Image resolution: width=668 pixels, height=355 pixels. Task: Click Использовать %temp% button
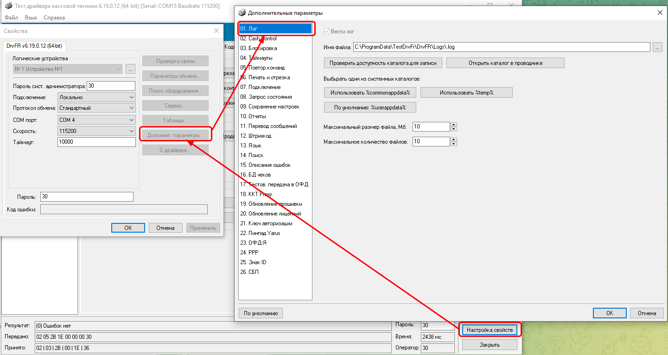click(466, 93)
